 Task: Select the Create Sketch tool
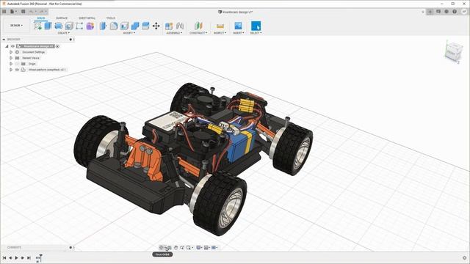click(37, 26)
